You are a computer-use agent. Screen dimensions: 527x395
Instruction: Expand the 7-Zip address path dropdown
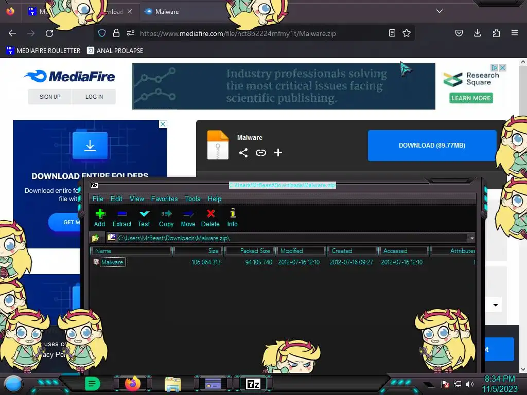click(x=472, y=238)
